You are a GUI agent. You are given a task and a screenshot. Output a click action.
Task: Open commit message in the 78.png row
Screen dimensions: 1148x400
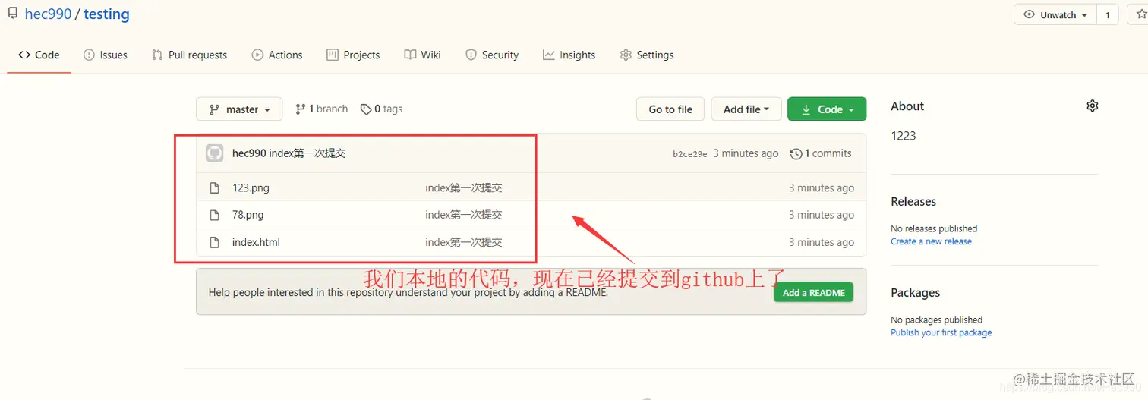point(463,215)
